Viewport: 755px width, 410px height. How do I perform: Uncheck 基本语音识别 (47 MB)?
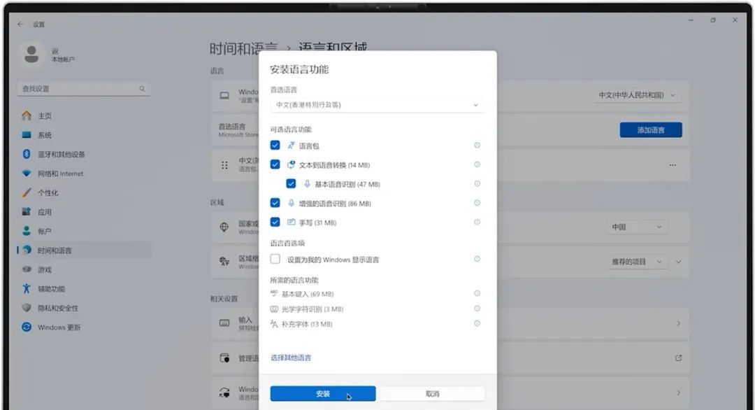click(x=291, y=183)
